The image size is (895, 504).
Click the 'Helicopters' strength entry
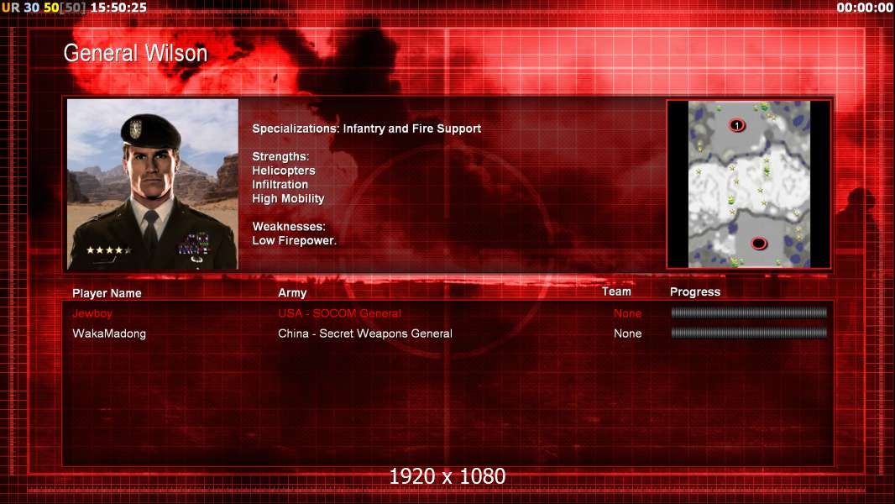[x=284, y=171]
